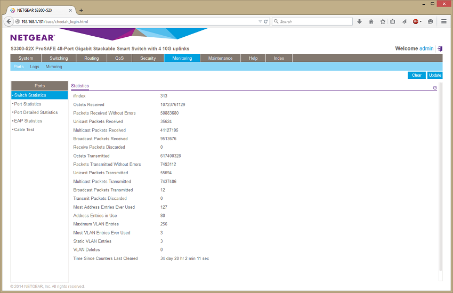
Task: Open the Maintenance menu
Action: (221, 58)
